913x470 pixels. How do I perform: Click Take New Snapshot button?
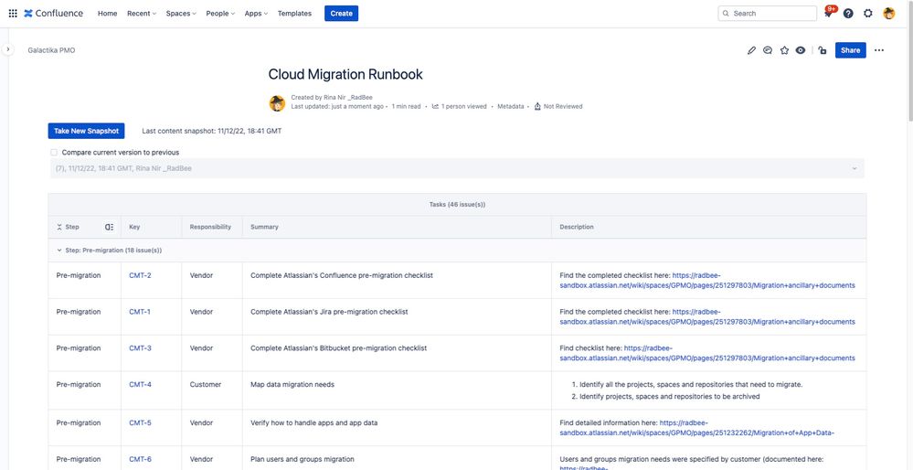tap(86, 131)
